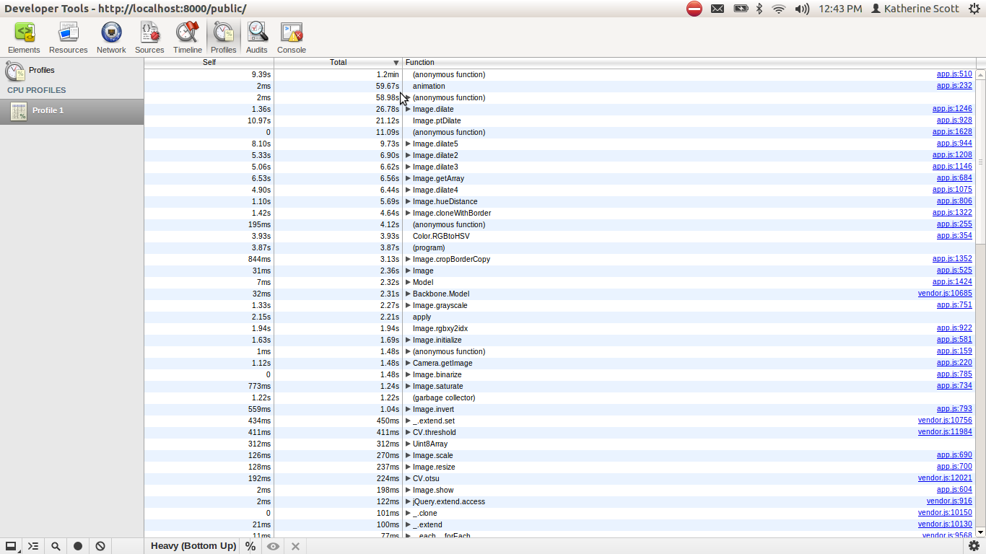Open the Console panel
Image resolution: width=986 pixels, height=554 pixels.
(291, 36)
